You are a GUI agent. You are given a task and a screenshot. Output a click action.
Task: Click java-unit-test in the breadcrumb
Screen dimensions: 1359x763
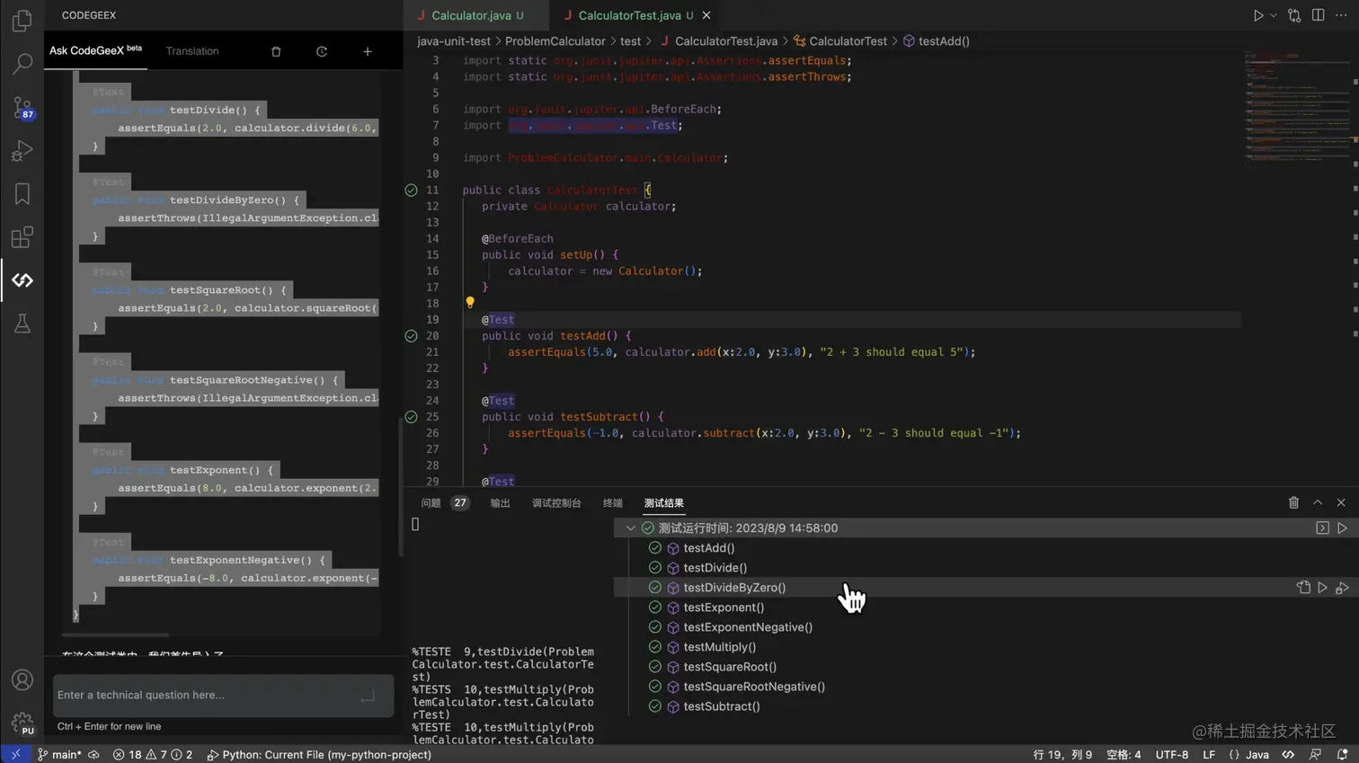click(454, 41)
